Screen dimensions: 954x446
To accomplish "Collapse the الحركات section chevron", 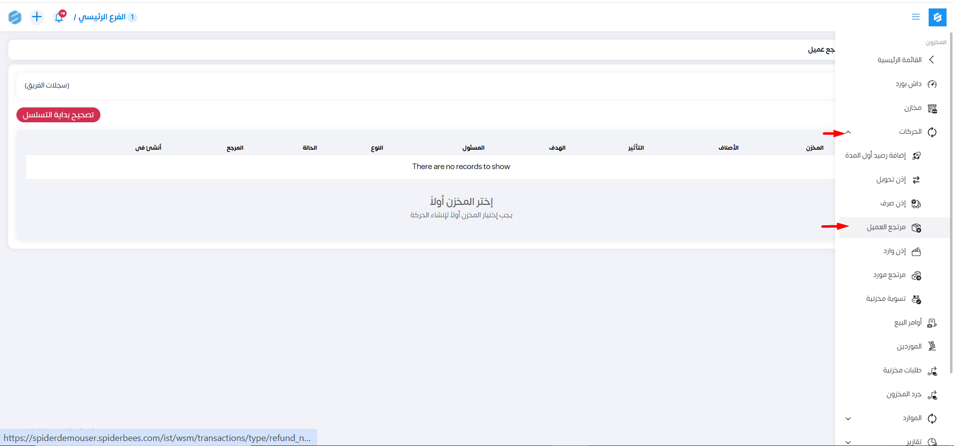I will click(849, 132).
